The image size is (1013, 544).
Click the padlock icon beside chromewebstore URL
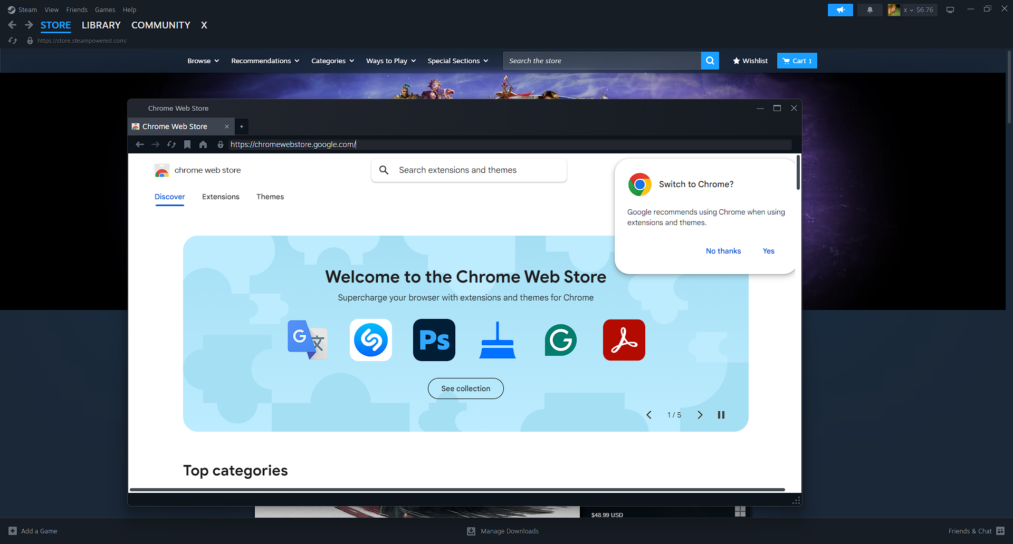(221, 144)
